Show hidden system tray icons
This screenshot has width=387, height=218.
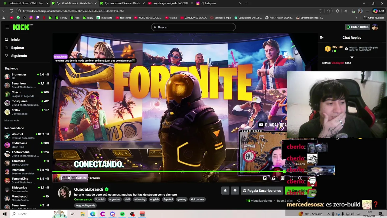tap(329, 214)
